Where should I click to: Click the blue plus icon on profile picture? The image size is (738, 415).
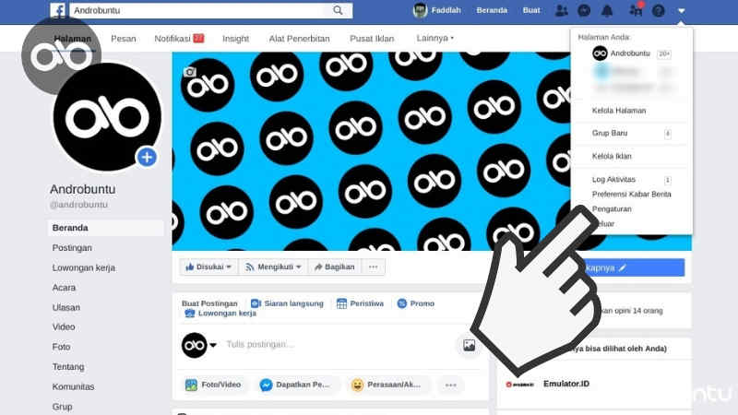[147, 157]
